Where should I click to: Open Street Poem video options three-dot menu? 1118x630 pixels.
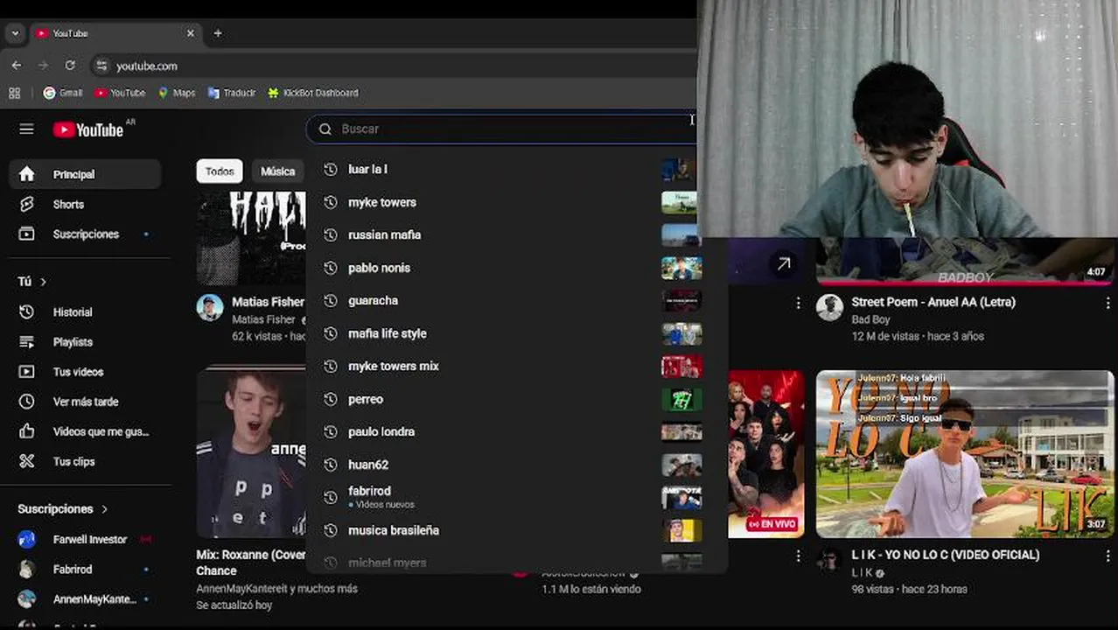click(1108, 303)
